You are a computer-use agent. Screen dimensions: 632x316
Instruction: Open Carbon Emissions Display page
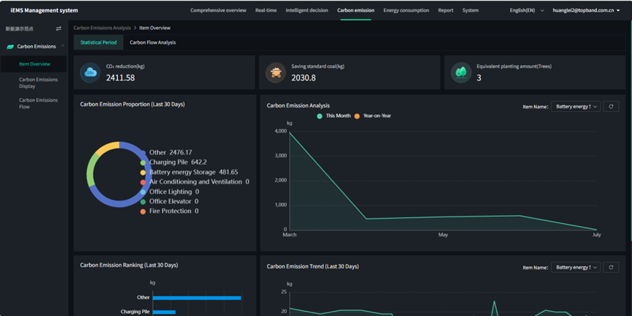click(38, 83)
